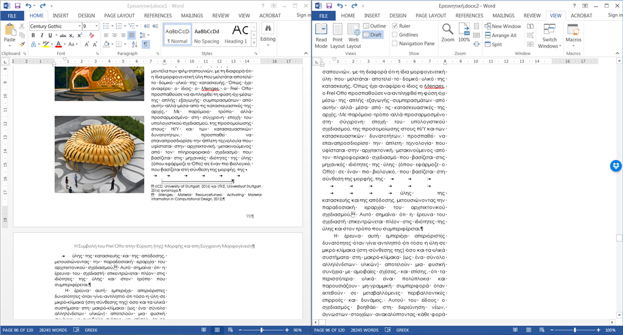The width and height of the screenshot is (623, 335).
Task: Open the Century Gothic font name dropdown
Action: pos(80,26)
